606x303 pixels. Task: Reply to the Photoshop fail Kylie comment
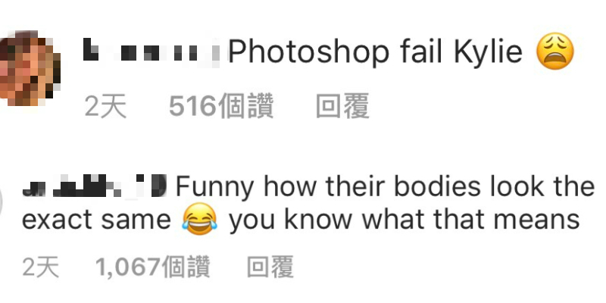coord(342,106)
